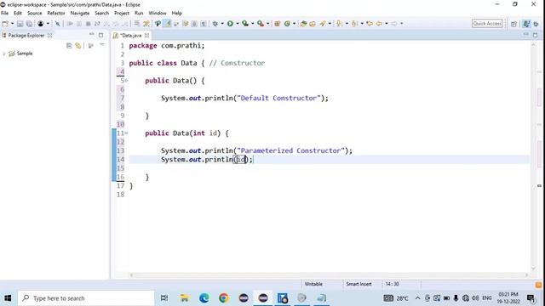Open the New Java Class dropdown arrow
Screen dimensions: 545x306
tap(294, 24)
